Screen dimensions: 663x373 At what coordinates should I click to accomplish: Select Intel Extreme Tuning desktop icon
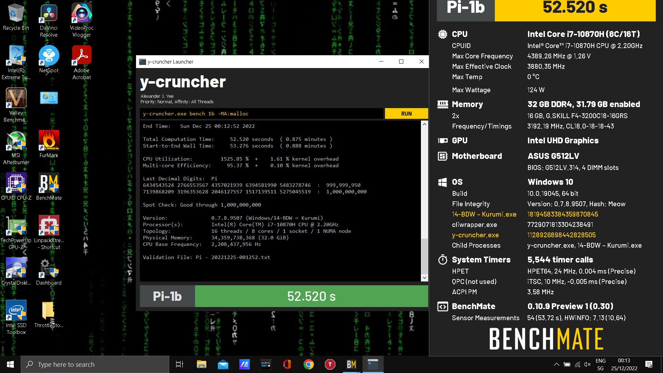click(x=16, y=63)
